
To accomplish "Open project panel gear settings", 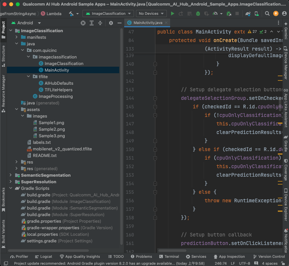I will pos(111,23).
